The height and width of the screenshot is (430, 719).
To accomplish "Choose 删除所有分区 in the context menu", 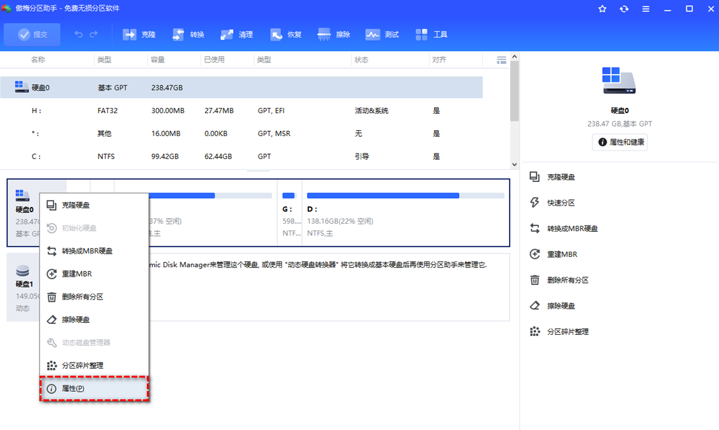I will (x=95, y=297).
